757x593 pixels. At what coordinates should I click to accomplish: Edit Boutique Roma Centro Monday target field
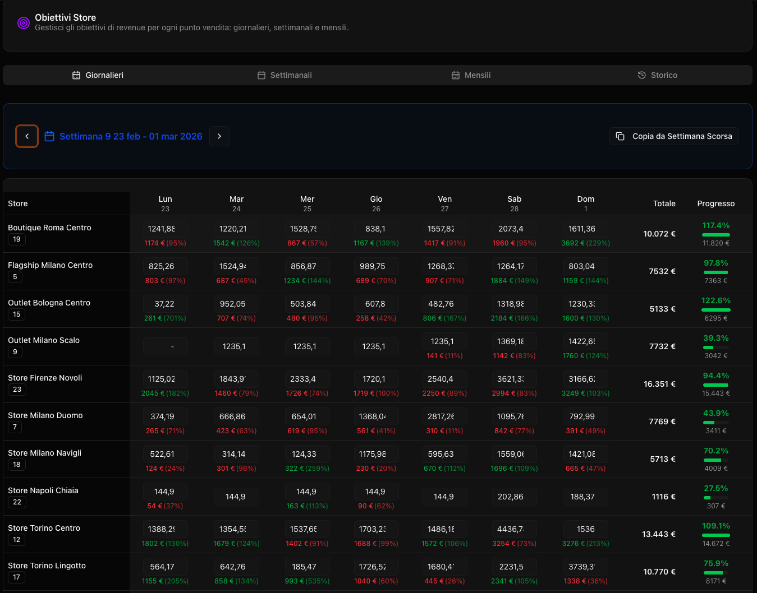(165, 229)
